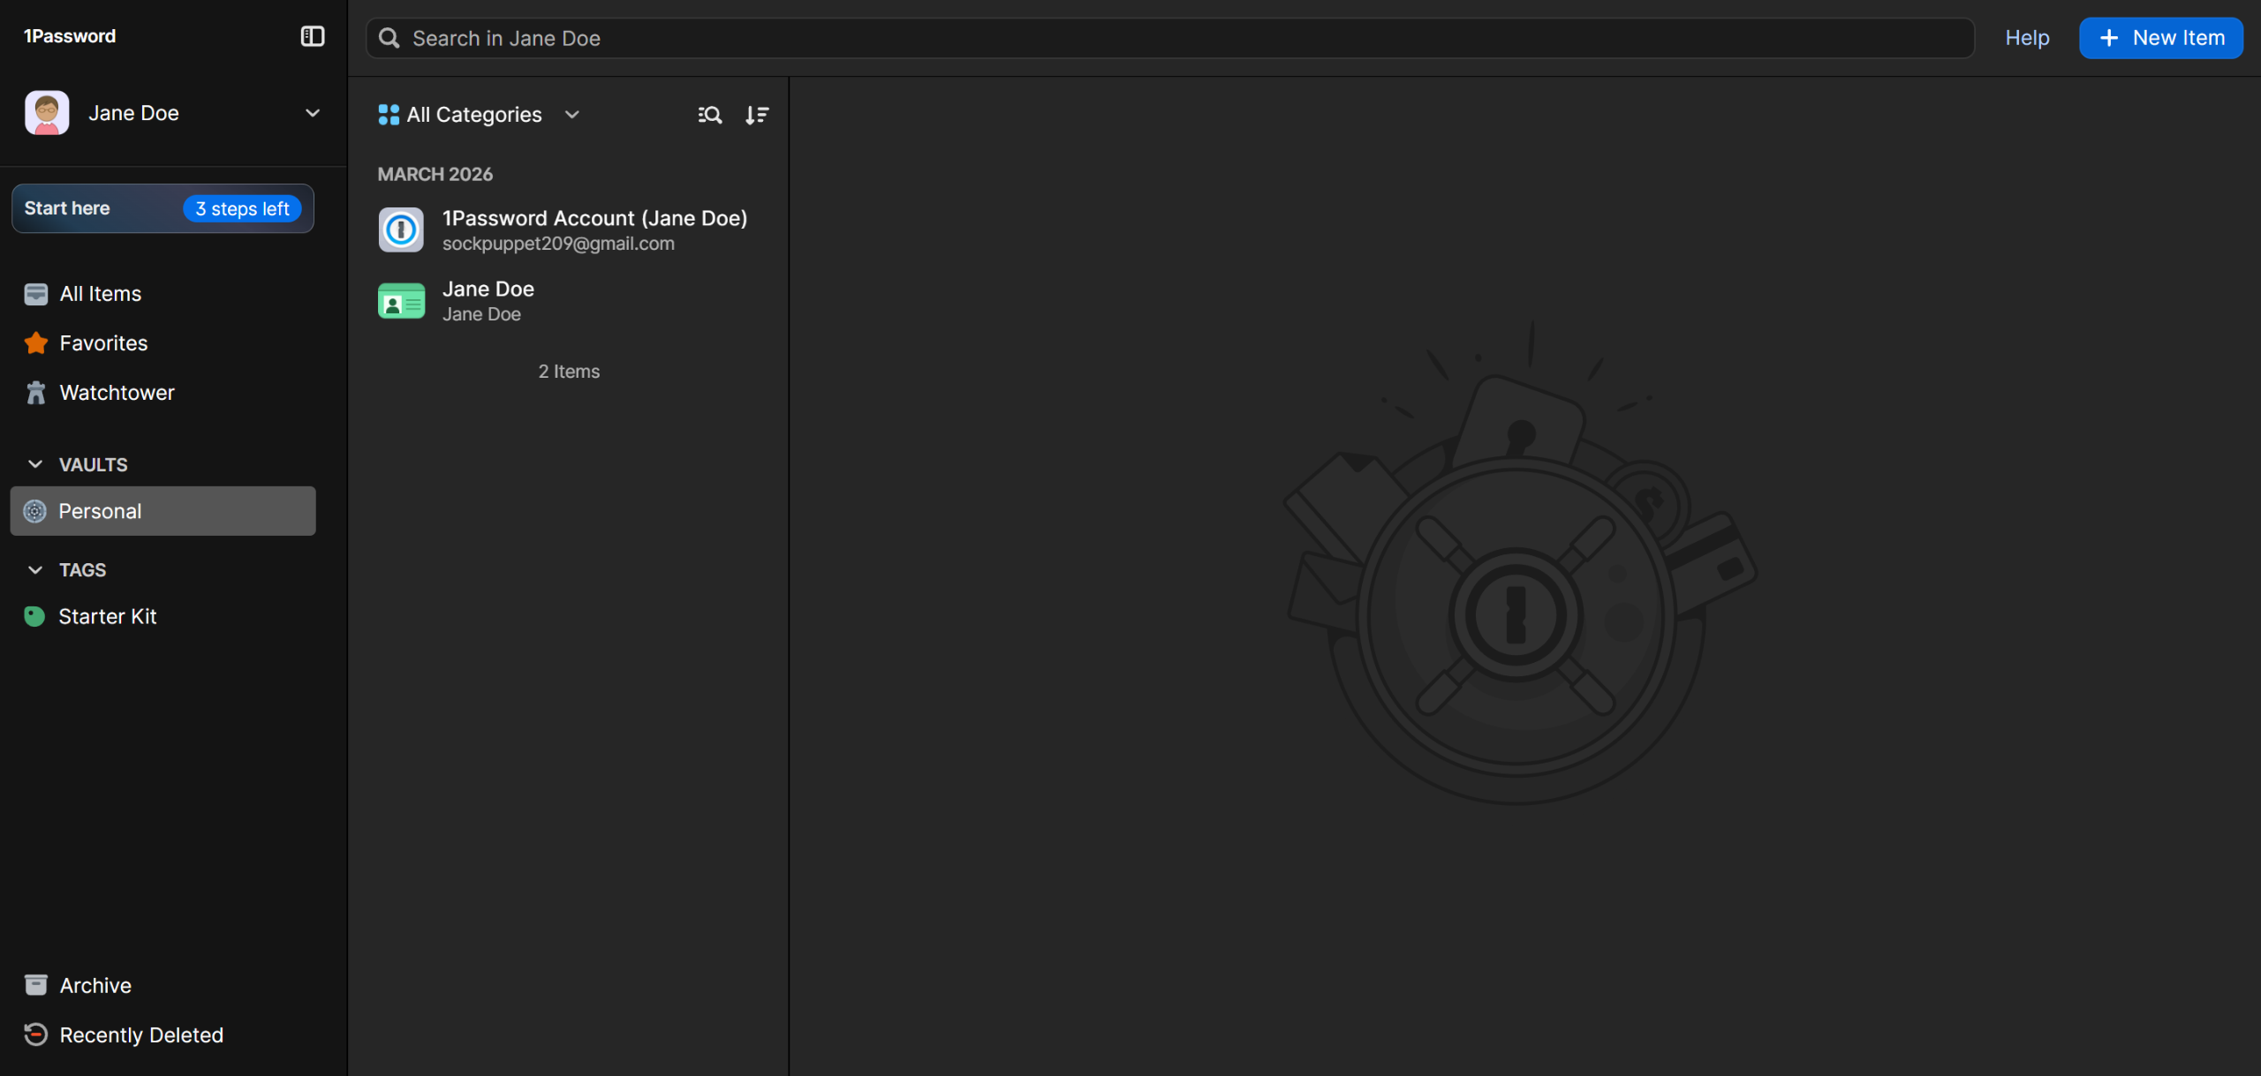
Task: Open the filter items search icon
Action: 709,115
